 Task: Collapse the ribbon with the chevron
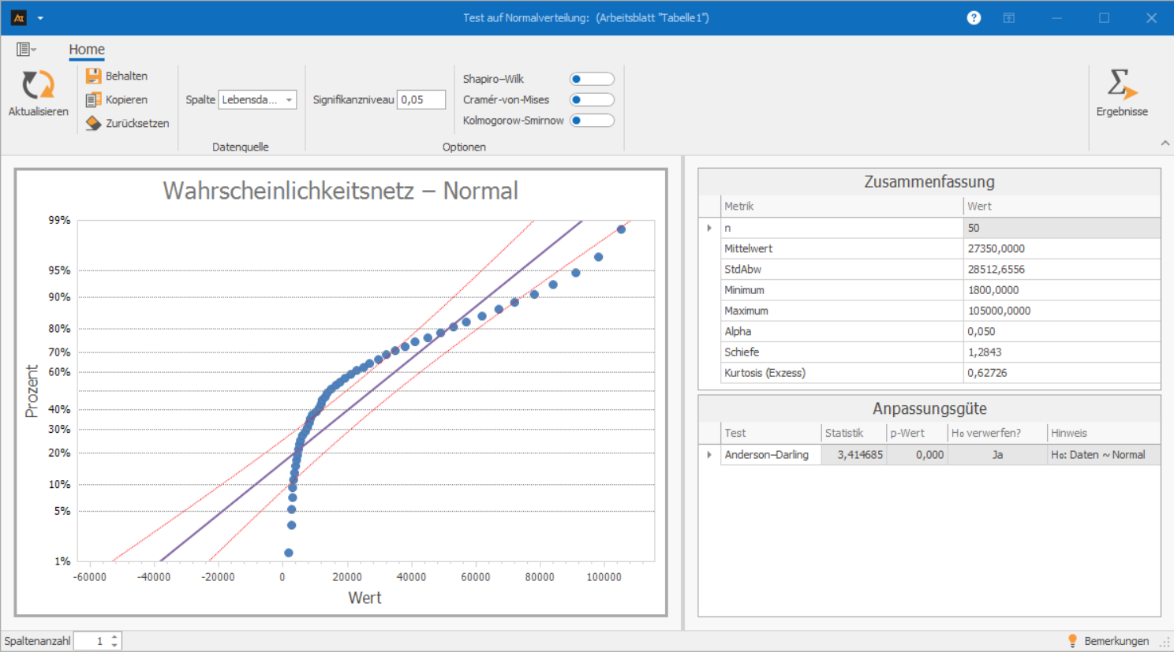pos(1165,143)
